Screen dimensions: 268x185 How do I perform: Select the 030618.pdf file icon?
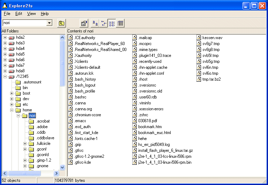click(x=135, y=121)
